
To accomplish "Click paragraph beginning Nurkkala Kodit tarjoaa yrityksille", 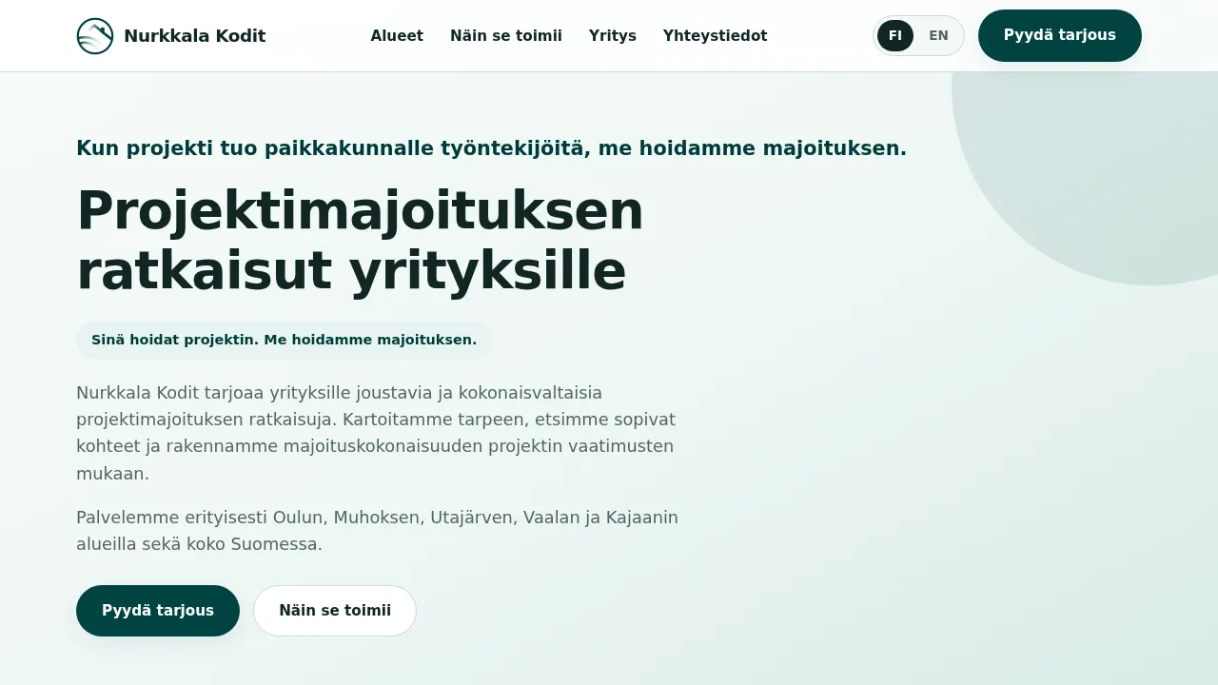I will 378,433.
